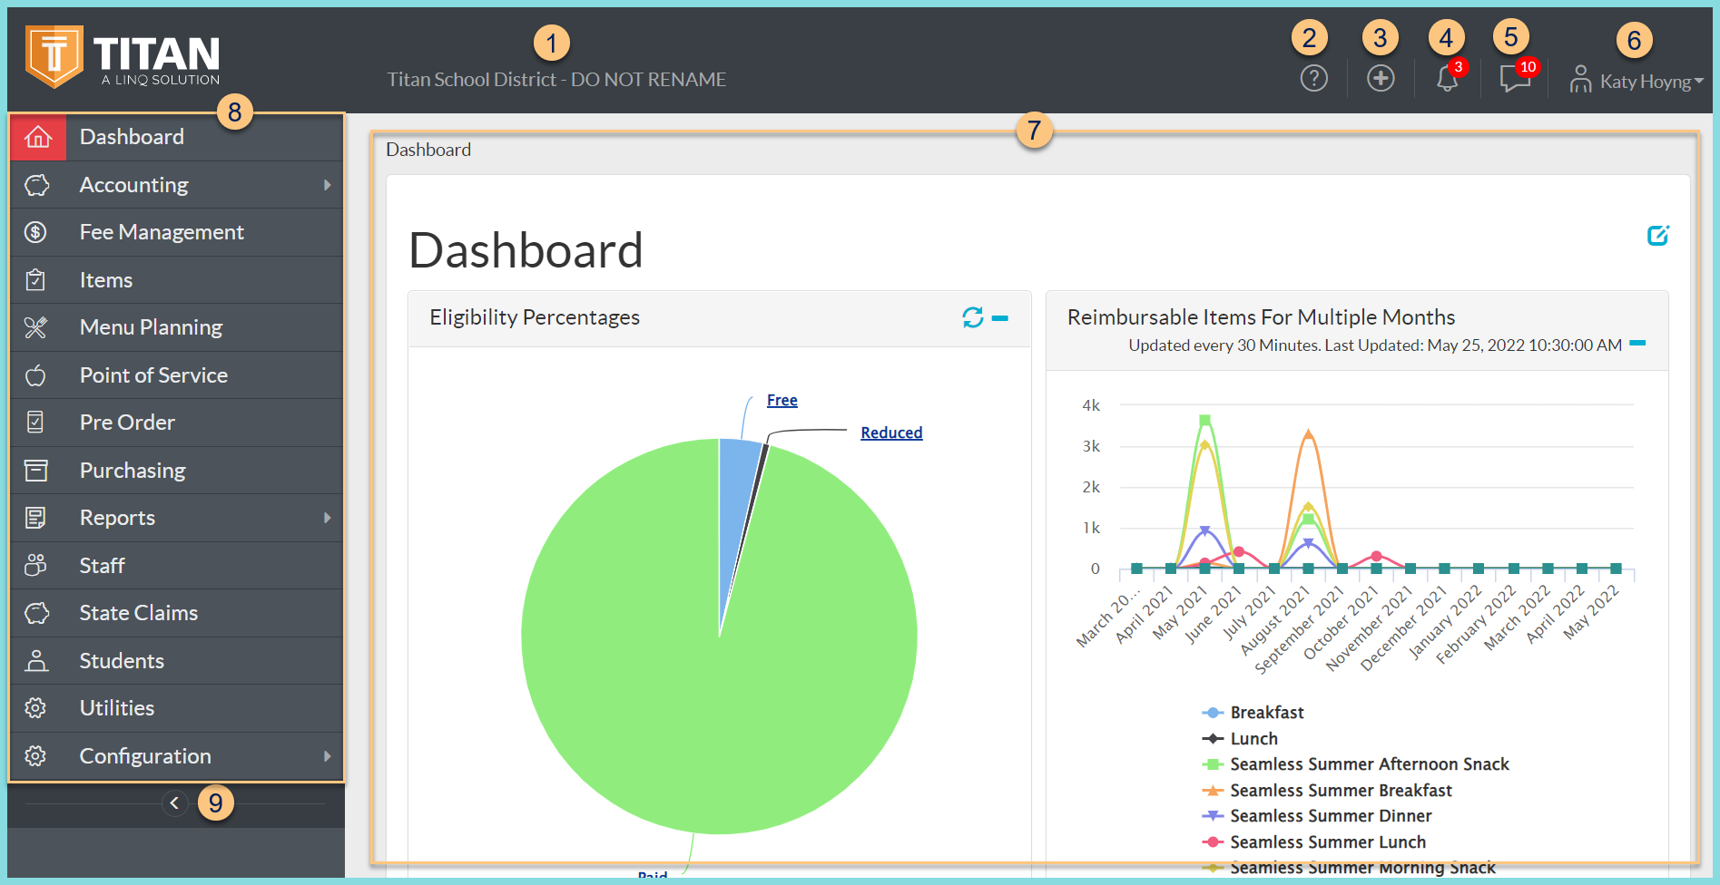The height and width of the screenshot is (885, 1720).
Task: Click the Point of Service stopwatch icon
Action: coord(37,374)
